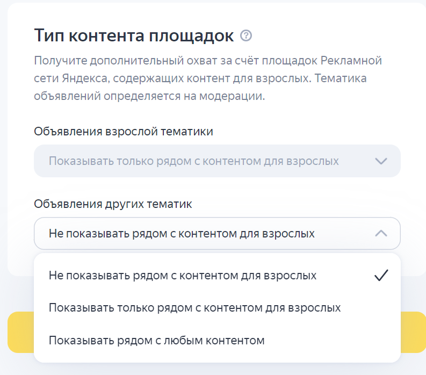Viewport: 426px width, 375px height.
Task: Click the "Объявления других тематик" combo box field
Action: [217, 233]
